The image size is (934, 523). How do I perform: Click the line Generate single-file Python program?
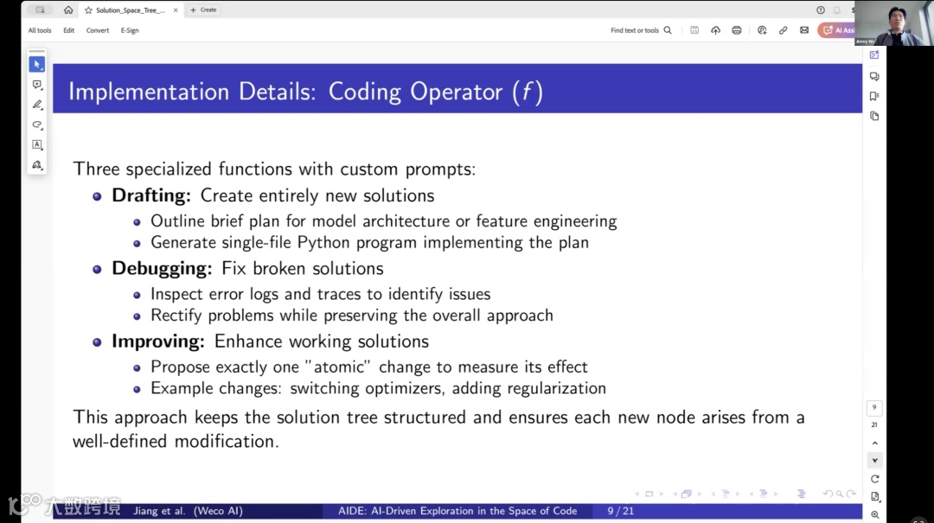(x=369, y=242)
